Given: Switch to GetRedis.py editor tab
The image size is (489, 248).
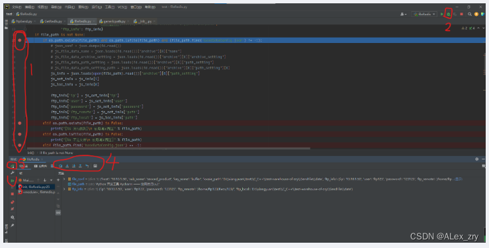Looking at the screenshot, I should (x=53, y=22).
